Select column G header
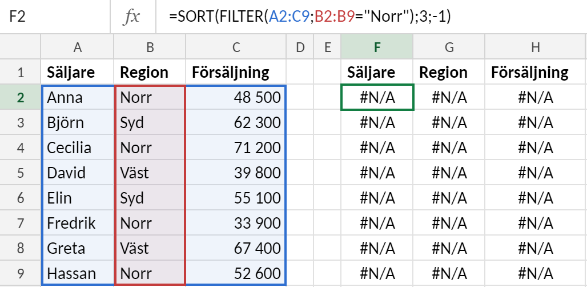Screen dimensions: 587x287 click(x=449, y=47)
